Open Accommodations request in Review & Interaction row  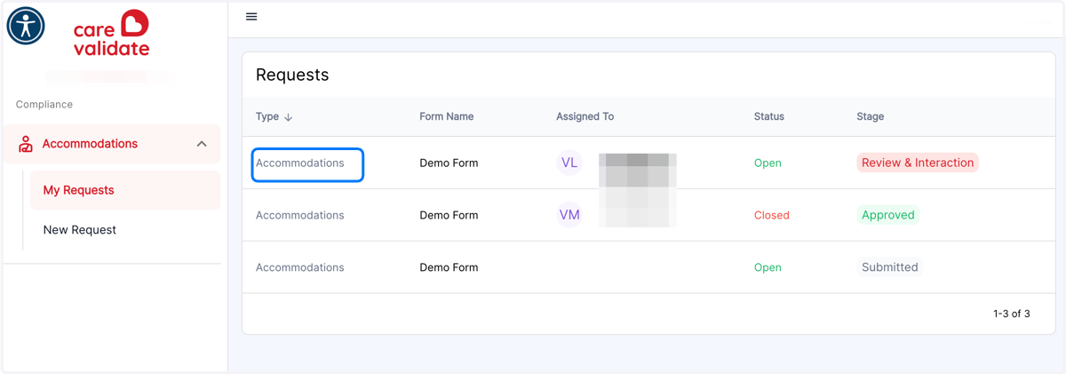(300, 163)
